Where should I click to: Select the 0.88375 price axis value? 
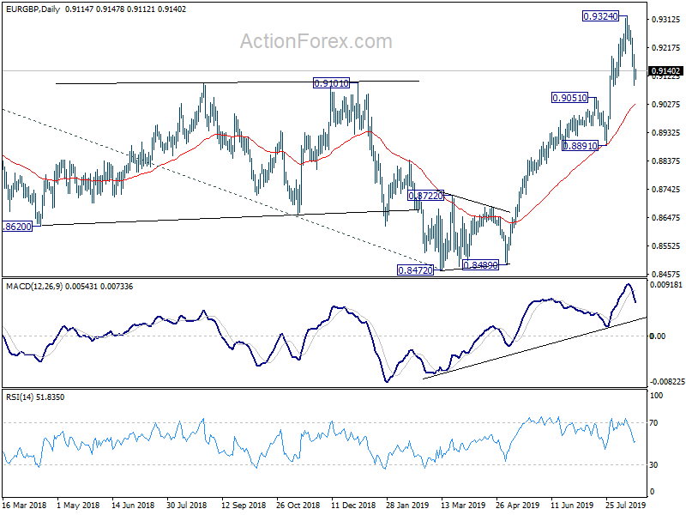666,161
